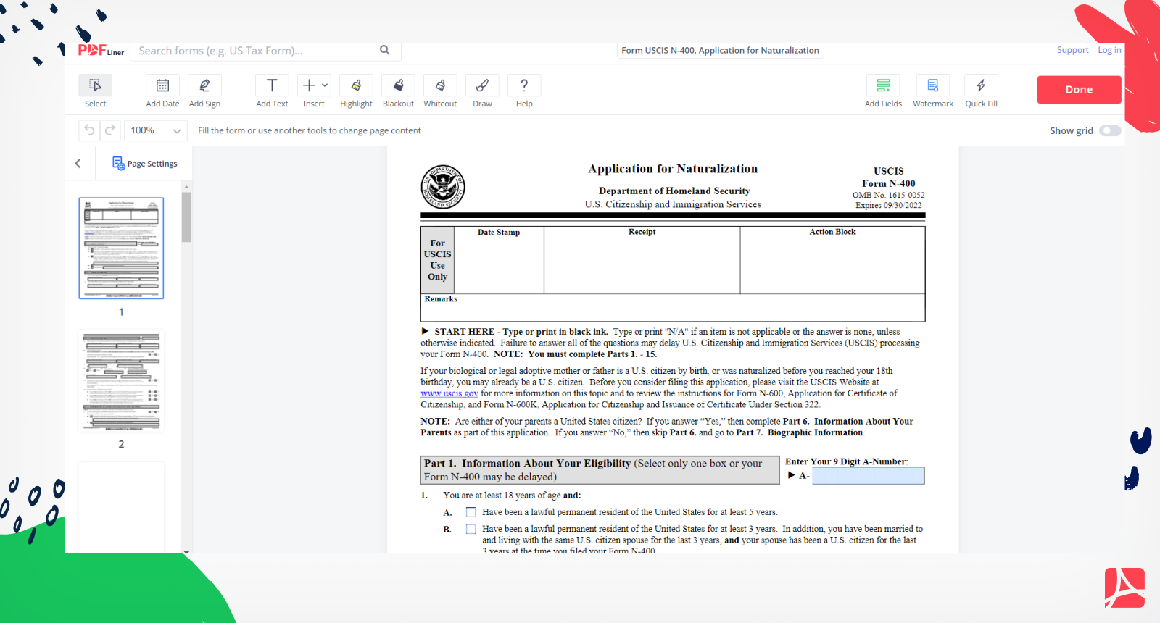The width and height of the screenshot is (1160, 623).
Task: Open the 100% zoom dropdown
Action: point(155,130)
